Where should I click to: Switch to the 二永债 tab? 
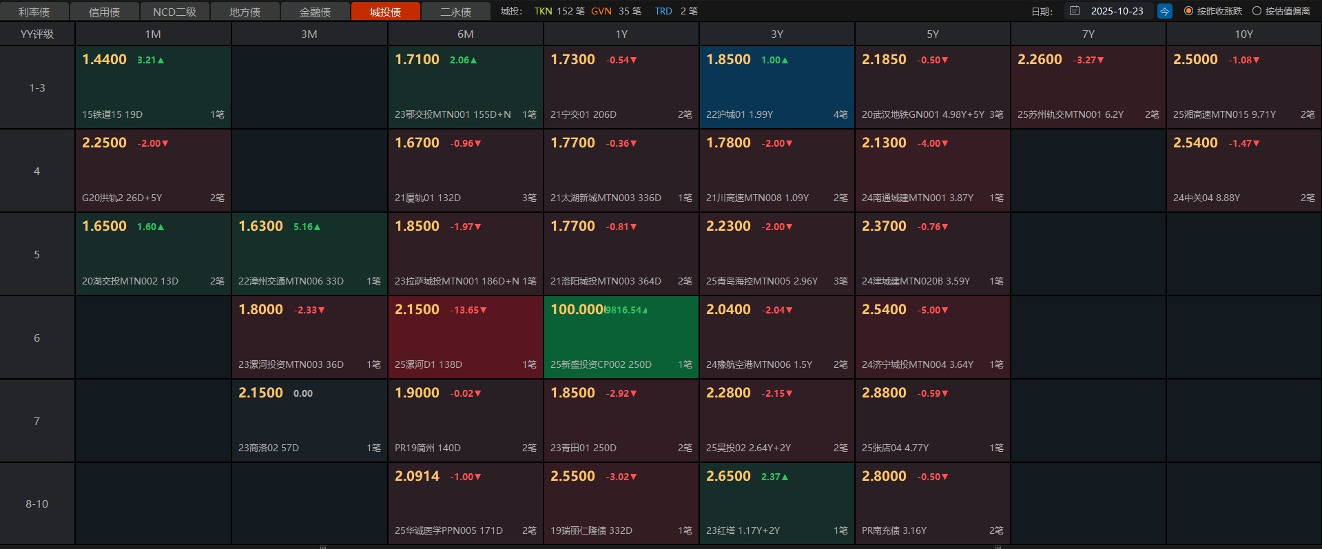(x=456, y=12)
